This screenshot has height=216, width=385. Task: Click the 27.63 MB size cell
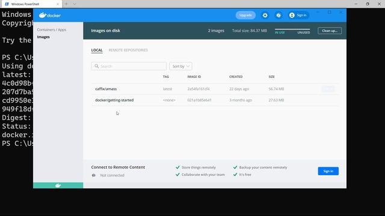coord(276,100)
